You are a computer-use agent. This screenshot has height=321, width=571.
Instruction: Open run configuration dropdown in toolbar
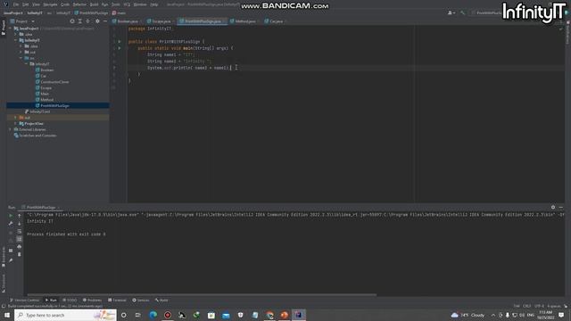click(x=488, y=12)
